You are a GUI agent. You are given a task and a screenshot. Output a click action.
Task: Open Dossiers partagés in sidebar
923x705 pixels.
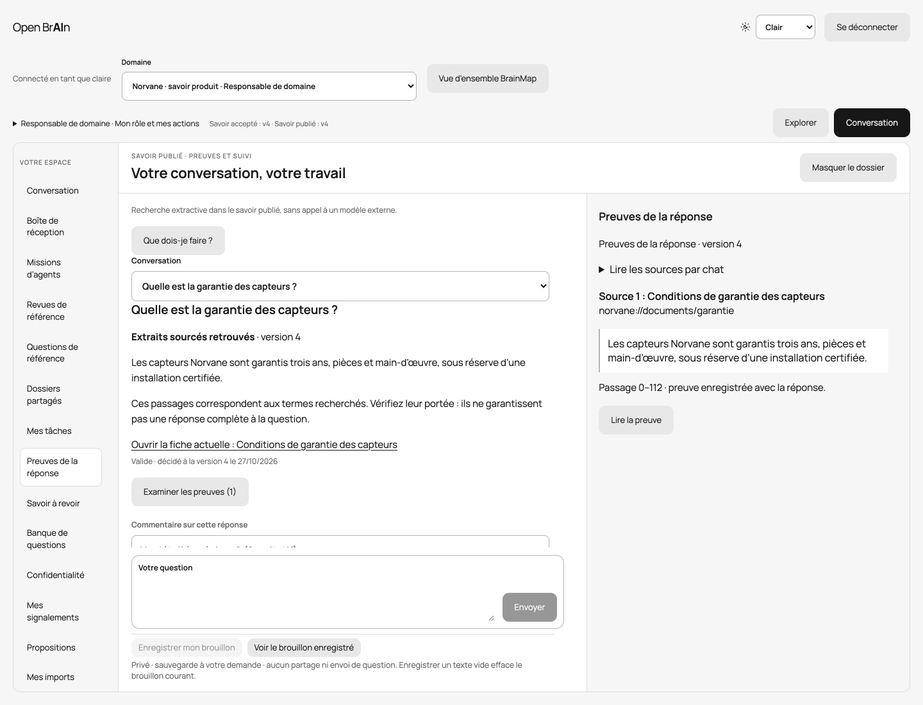pos(61,395)
